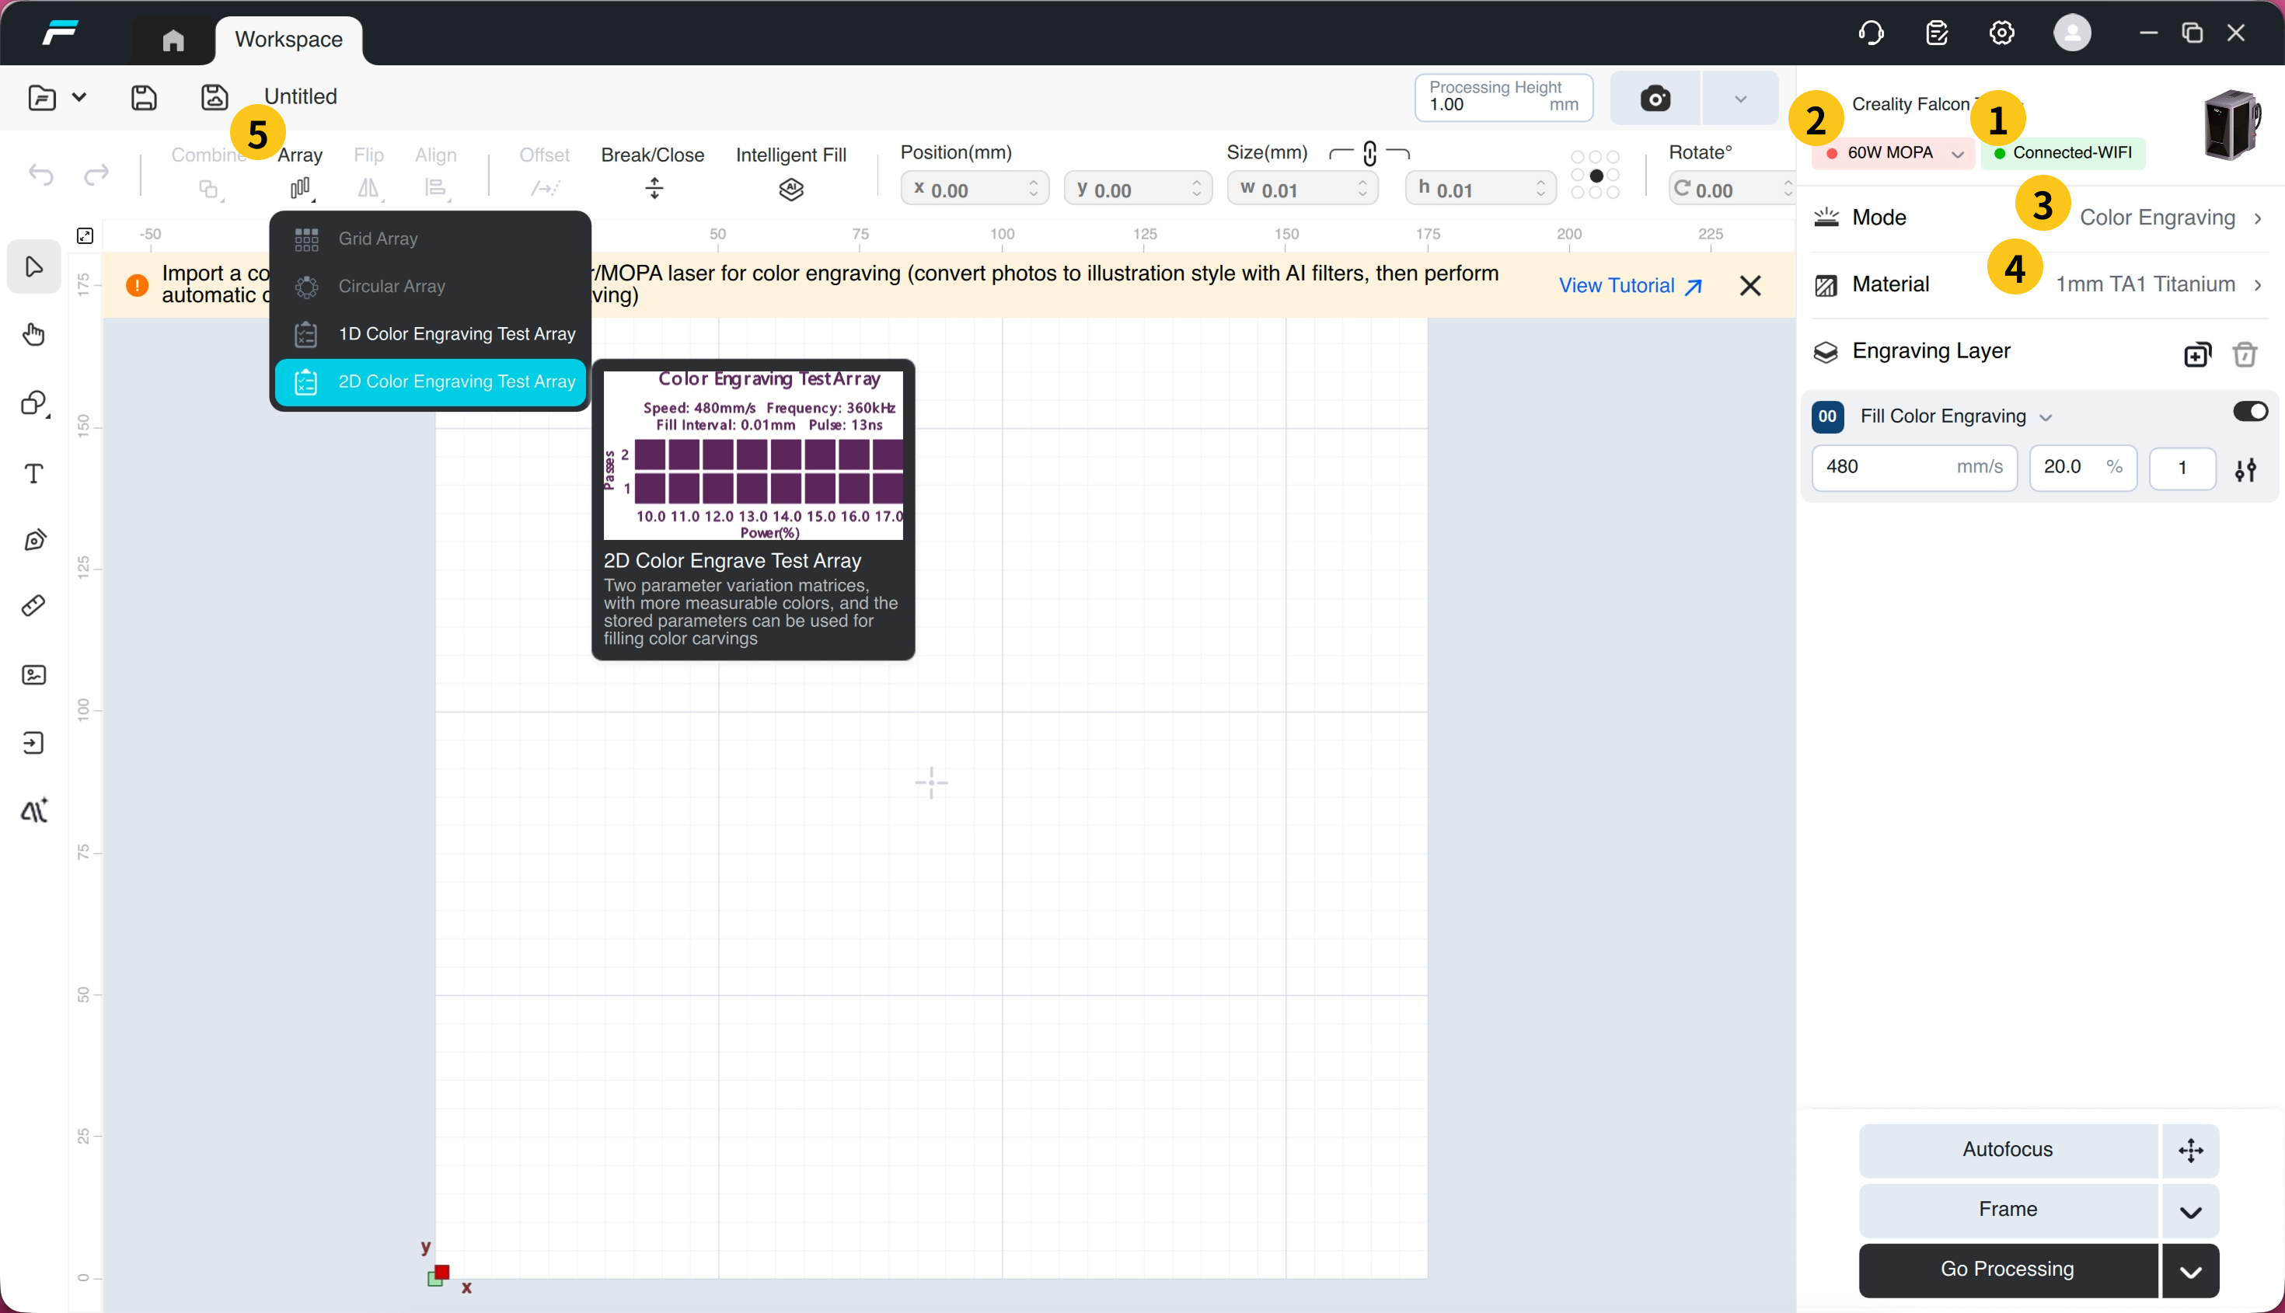Open the AI tool in sidebar
2285x1313 pixels.
point(34,810)
